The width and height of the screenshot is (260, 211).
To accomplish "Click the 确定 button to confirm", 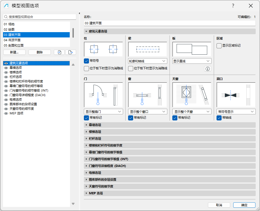I will pyautogui.click(x=244, y=205).
